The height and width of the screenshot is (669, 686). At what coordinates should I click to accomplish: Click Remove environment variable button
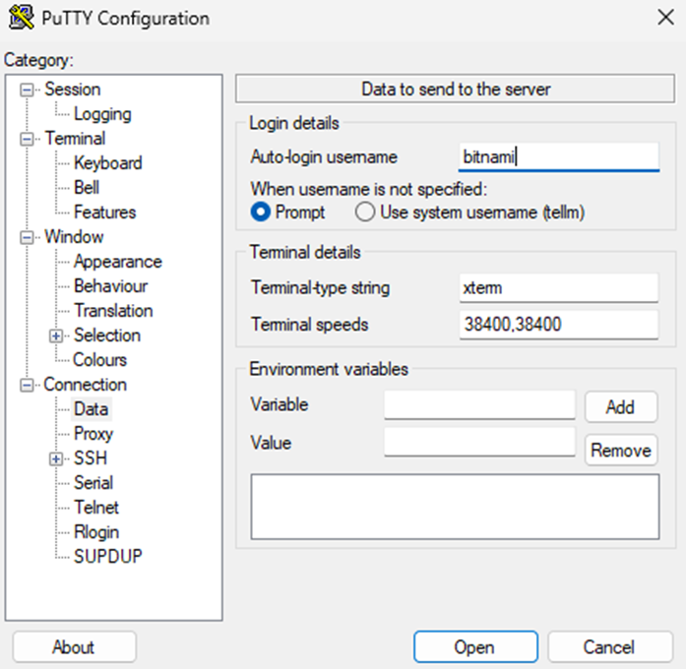point(621,450)
